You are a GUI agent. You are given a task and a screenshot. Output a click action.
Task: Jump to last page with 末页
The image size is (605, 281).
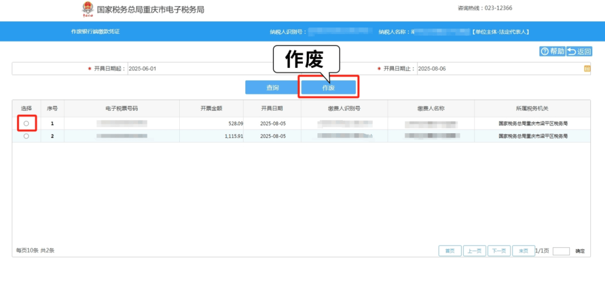(x=523, y=251)
